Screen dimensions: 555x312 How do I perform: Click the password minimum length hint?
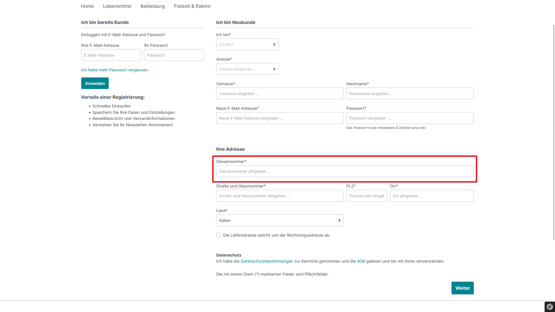click(x=386, y=128)
